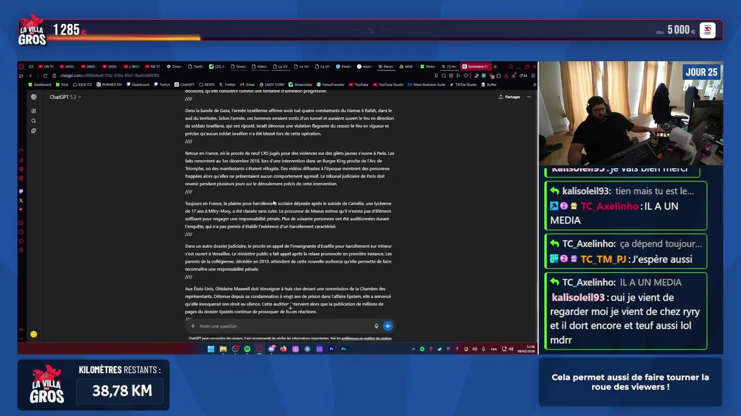This screenshot has width=741, height=416.
Task: Open browser extensions cube icon
Action: point(498,76)
